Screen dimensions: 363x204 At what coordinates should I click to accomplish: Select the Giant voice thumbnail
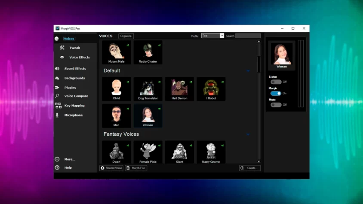click(x=179, y=152)
